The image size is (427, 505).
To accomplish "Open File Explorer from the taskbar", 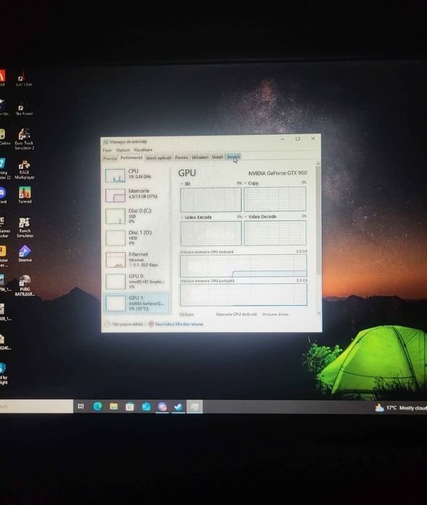I will coord(113,407).
